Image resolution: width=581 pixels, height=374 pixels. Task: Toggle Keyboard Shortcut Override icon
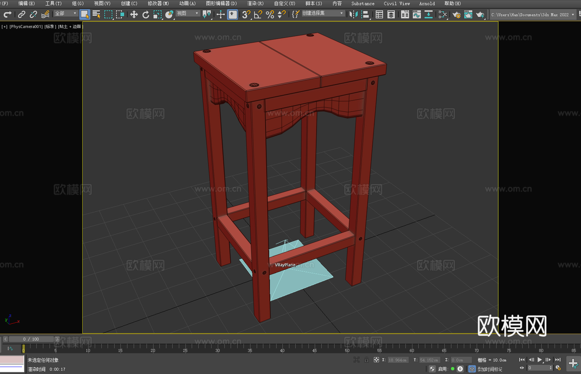(x=232, y=14)
